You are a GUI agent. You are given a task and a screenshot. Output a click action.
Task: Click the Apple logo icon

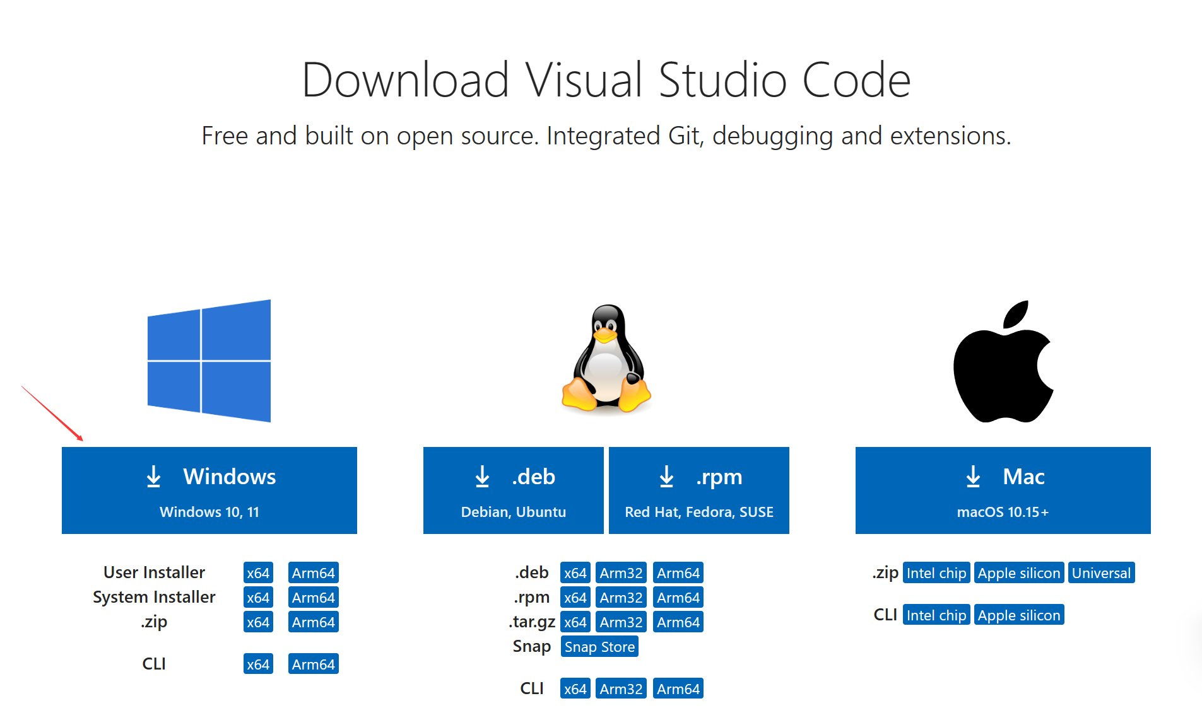pos(1003,361)
